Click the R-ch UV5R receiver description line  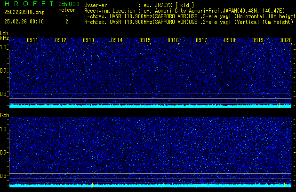click(x=189, y=22)
